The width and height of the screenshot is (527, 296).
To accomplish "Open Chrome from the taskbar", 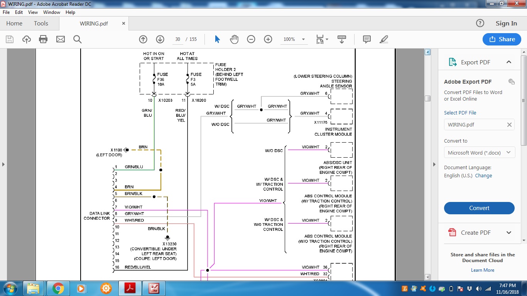I will pyautogui.click(x=59, y=288).
